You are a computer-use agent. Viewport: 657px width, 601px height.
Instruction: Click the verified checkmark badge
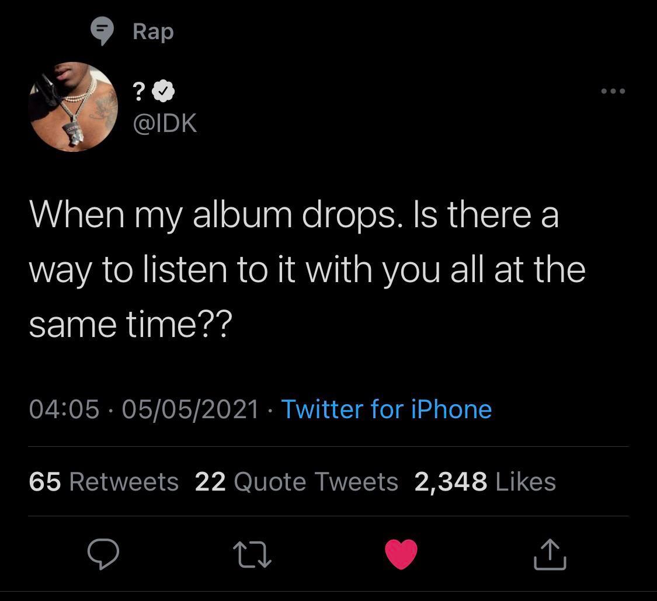(x=163, y=92)
